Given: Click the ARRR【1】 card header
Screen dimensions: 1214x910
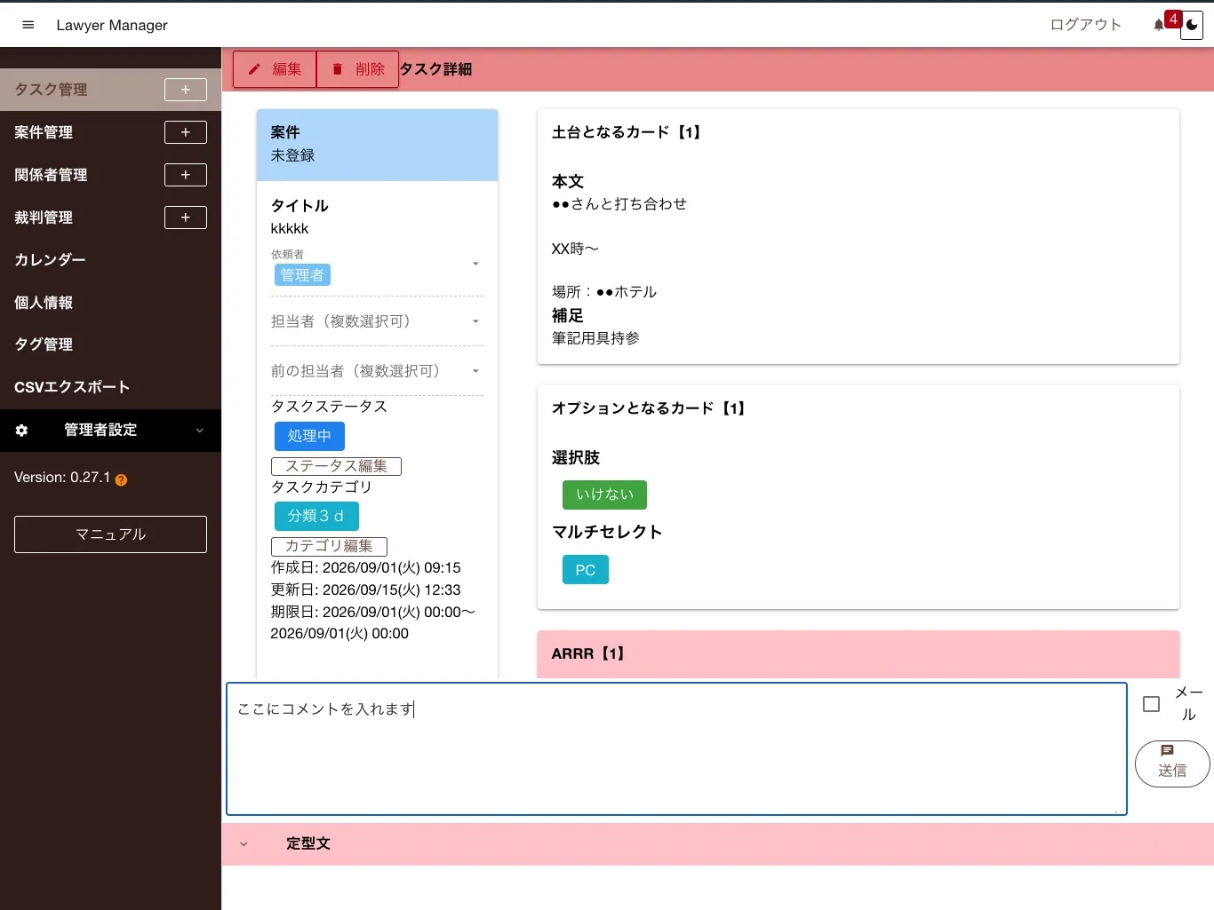Looking at the screenshot, I should pyautogui.click(x=859, y=654).
